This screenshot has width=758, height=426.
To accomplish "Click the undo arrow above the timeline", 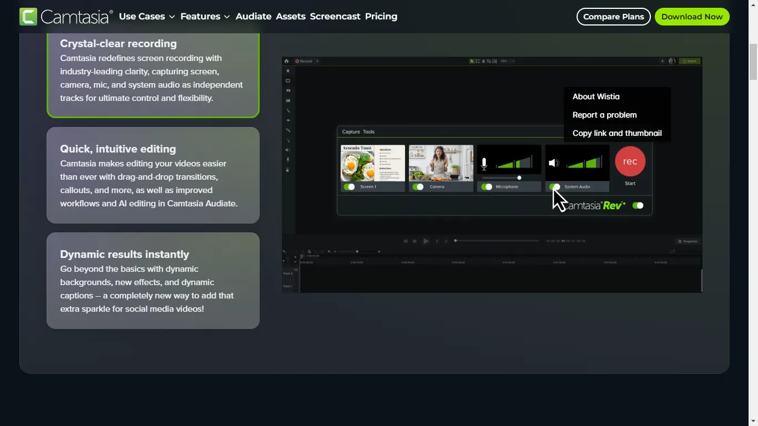I will 284,251.
